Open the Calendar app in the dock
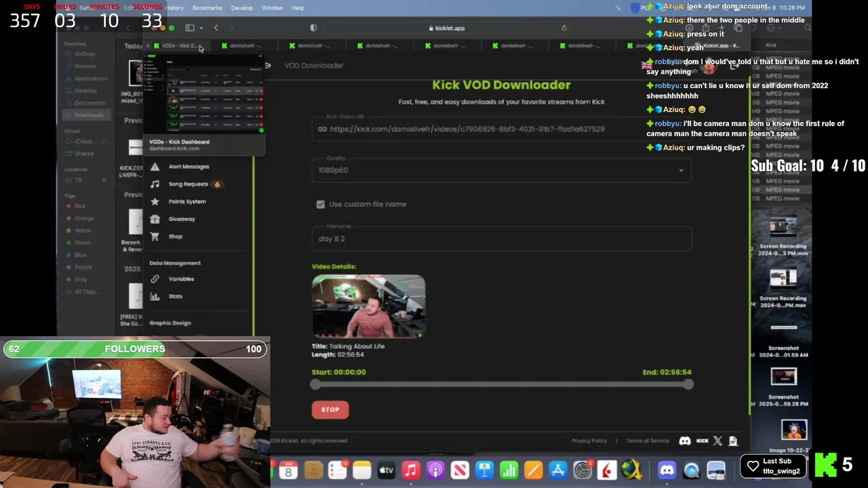 point(289,470)
